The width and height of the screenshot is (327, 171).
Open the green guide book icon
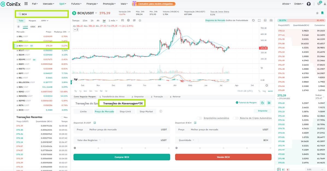(322, 13)
